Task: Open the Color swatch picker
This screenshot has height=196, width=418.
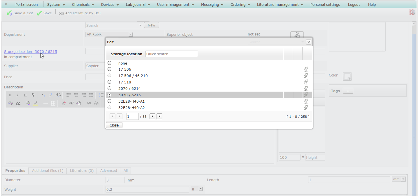Action: coord(347,76)
